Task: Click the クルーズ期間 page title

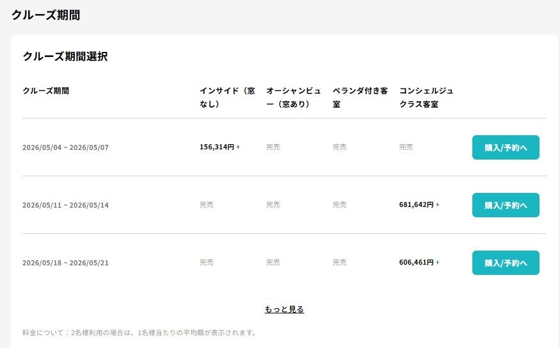Action: pos(45,15)
